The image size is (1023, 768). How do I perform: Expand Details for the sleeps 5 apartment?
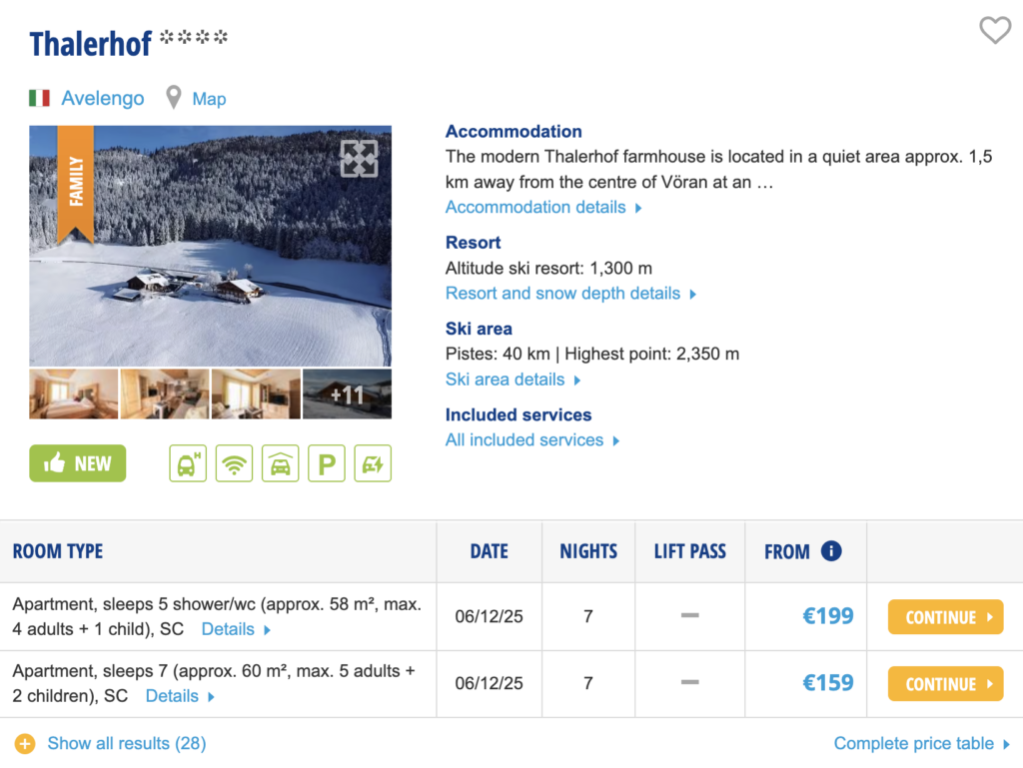[x=236, y=629]
